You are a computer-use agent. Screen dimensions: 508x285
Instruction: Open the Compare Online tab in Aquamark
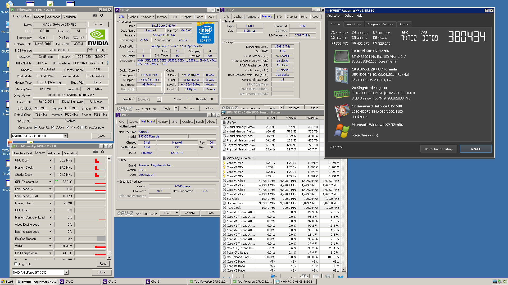point(380,24)
